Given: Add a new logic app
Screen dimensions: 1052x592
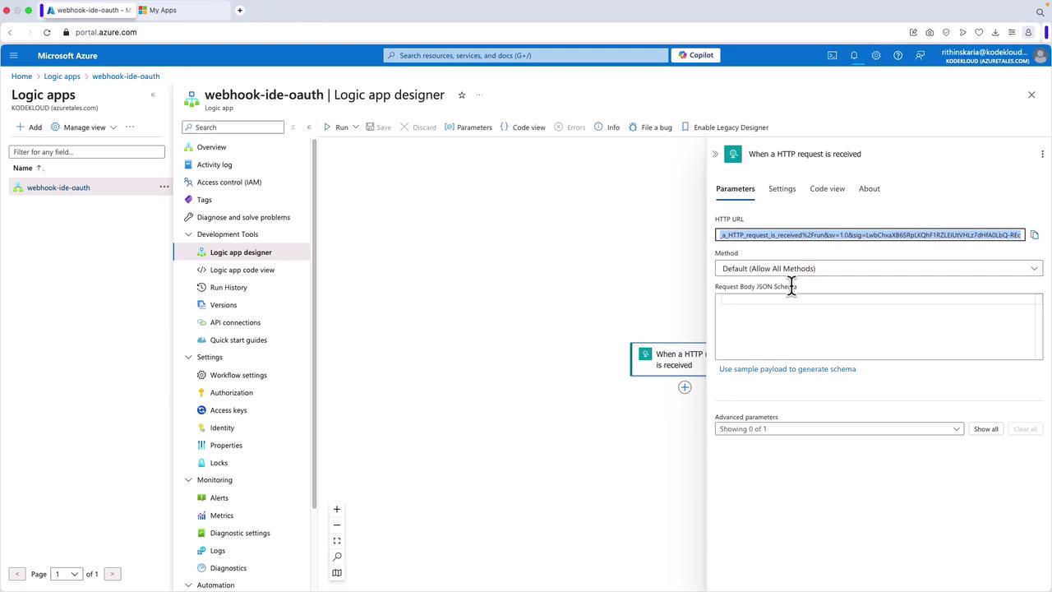Looking at the screenshot, I should tap(29, 127).
